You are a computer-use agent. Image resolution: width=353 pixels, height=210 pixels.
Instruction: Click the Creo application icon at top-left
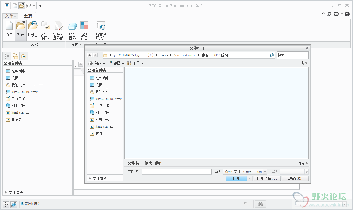[x=7, y=5]
